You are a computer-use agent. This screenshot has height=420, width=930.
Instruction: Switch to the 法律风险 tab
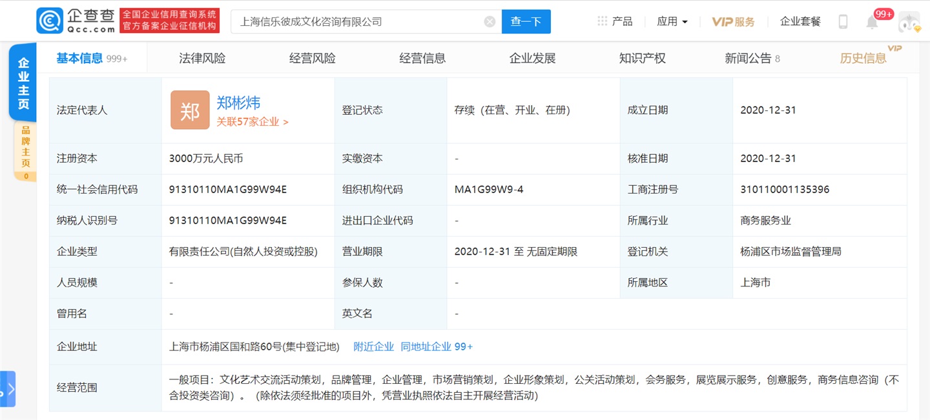201,57
